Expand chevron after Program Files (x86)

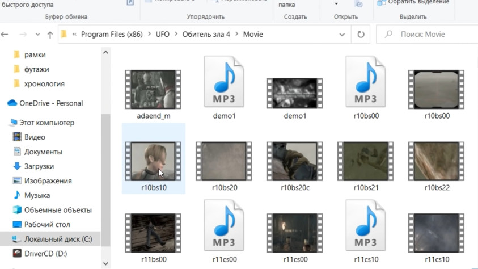[x=149, y=34]
